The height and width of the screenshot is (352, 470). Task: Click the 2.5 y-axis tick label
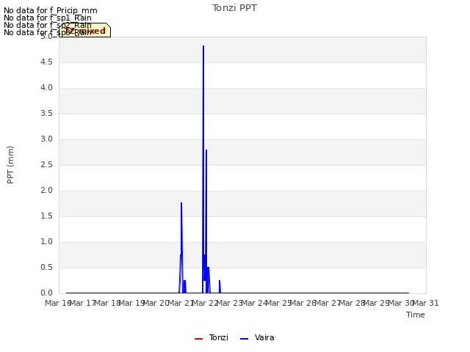click(x=47, y=164)
